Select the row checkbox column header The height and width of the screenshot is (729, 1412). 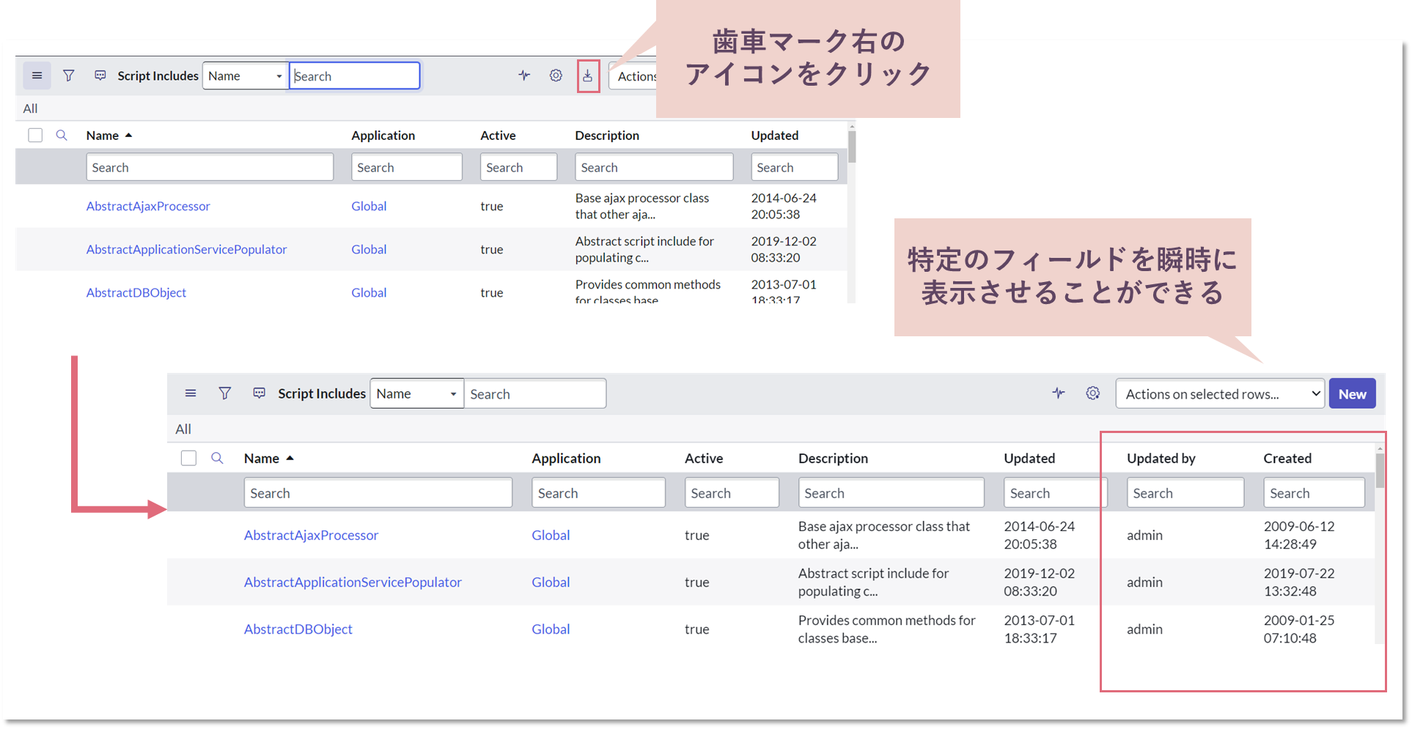[x=34, y=135]
